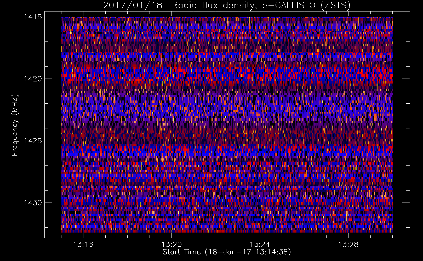The height and width of the screenshot is (261, 423).
Task: Click the 1430 frequency axis label
Action: pos(33,203)
